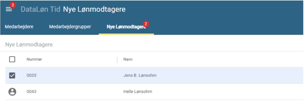304x102 pixels.
Task: Click Helle Lønsohm's person avatar icon
Action: (x=12, y=92)
